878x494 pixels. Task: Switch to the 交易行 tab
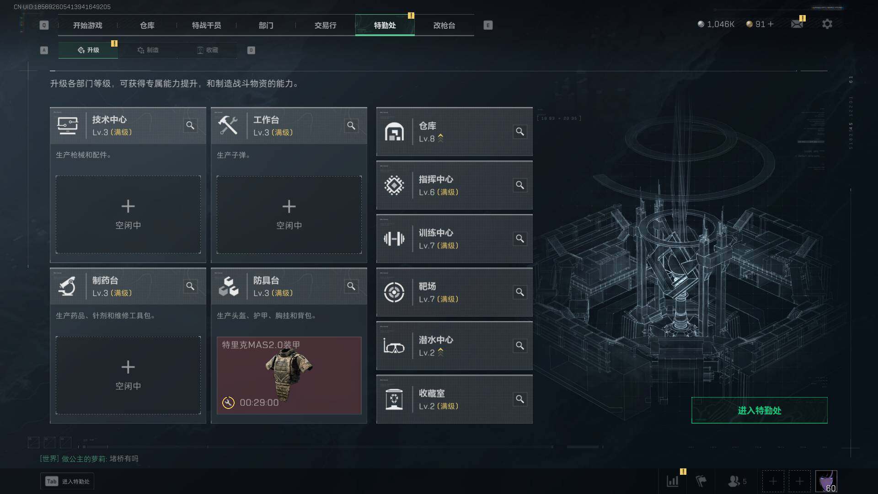pyautogui.click(x=325, y=25)
